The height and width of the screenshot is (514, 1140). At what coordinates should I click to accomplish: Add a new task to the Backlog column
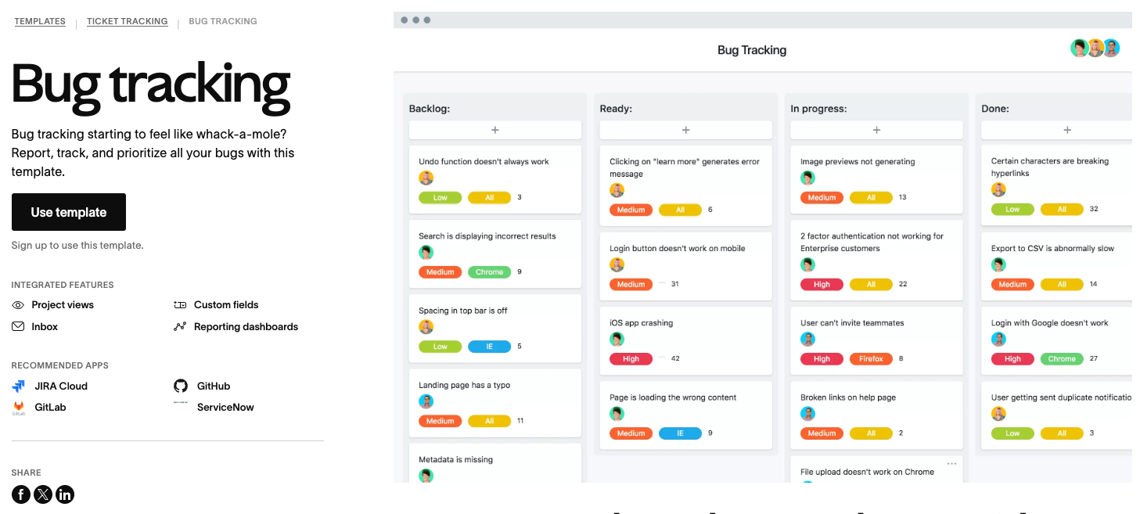coord(494,129)
